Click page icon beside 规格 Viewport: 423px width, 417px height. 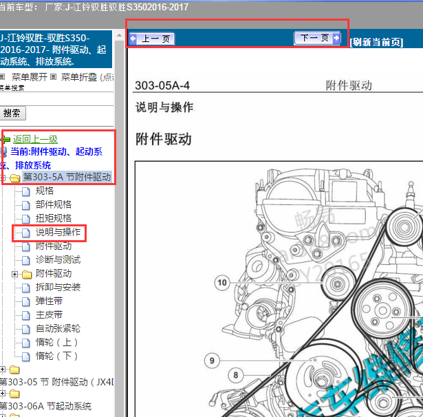click(x=26, y=191)
